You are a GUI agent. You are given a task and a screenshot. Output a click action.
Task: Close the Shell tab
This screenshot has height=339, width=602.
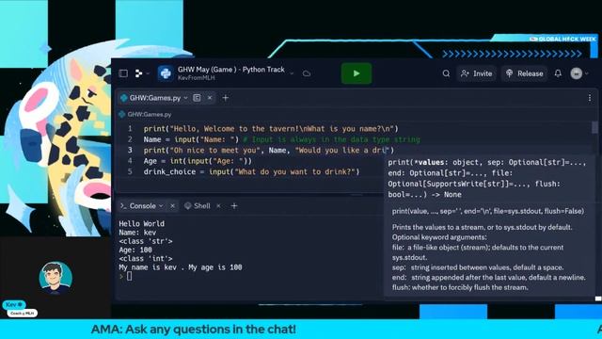pyautogui.click(x=218, y=206)
